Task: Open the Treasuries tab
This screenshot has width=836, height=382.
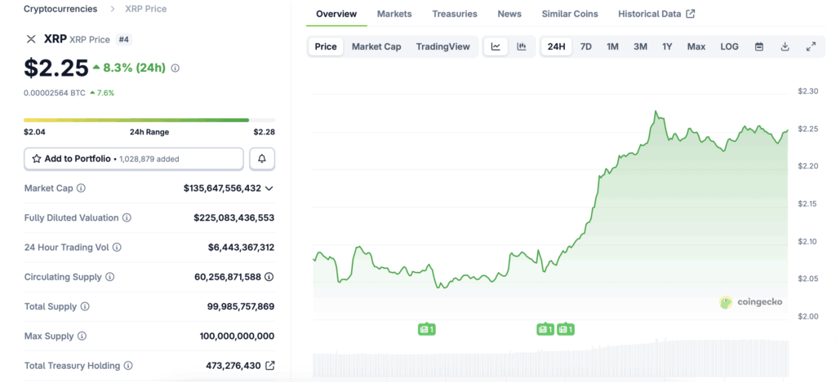Action: (x=455, y=14)
